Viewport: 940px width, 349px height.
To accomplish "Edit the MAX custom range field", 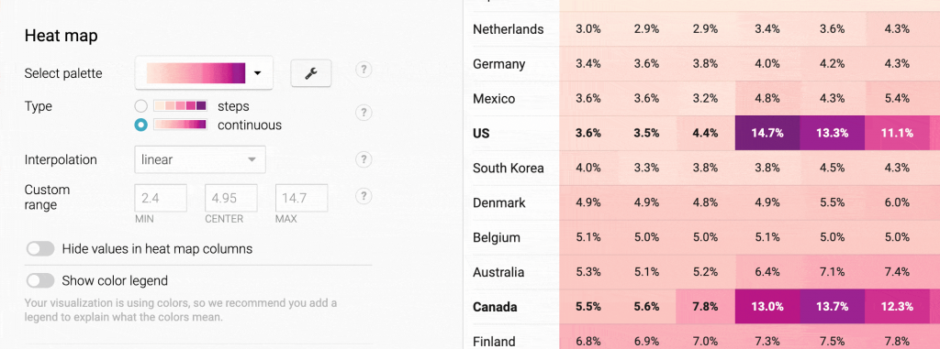I will [x=301, y=198].
